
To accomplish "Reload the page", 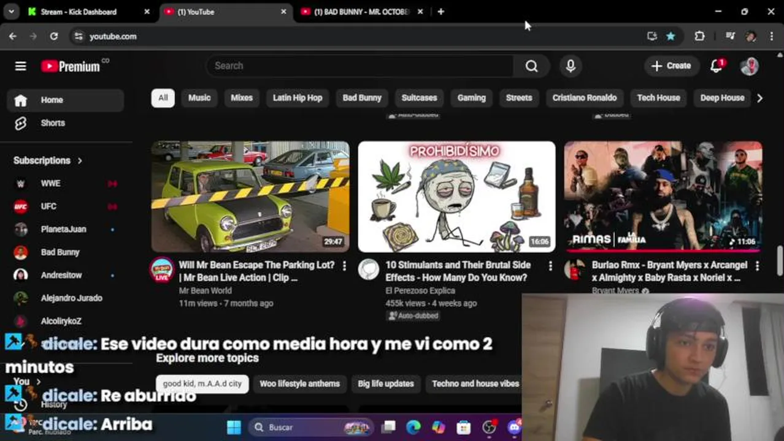I will point(54,37).
